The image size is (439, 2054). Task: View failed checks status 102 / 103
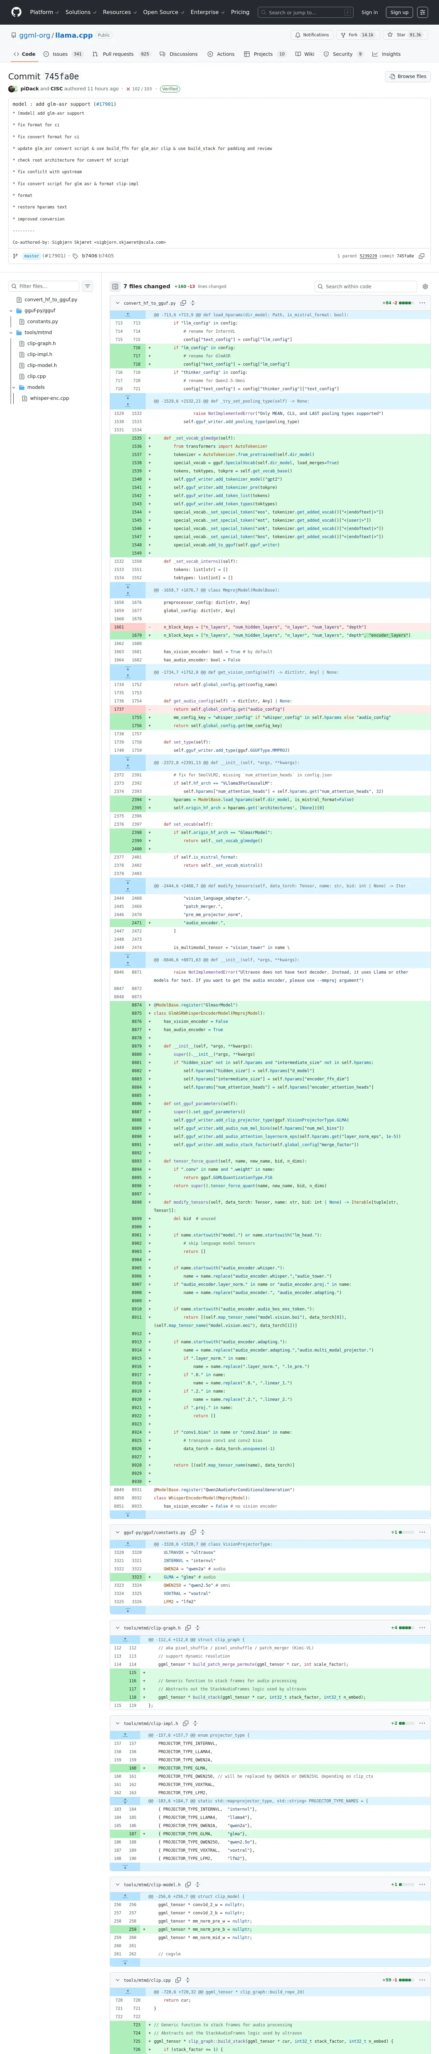(138, 89)
